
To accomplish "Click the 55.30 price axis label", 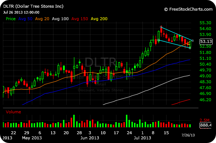I will [205, 23].
